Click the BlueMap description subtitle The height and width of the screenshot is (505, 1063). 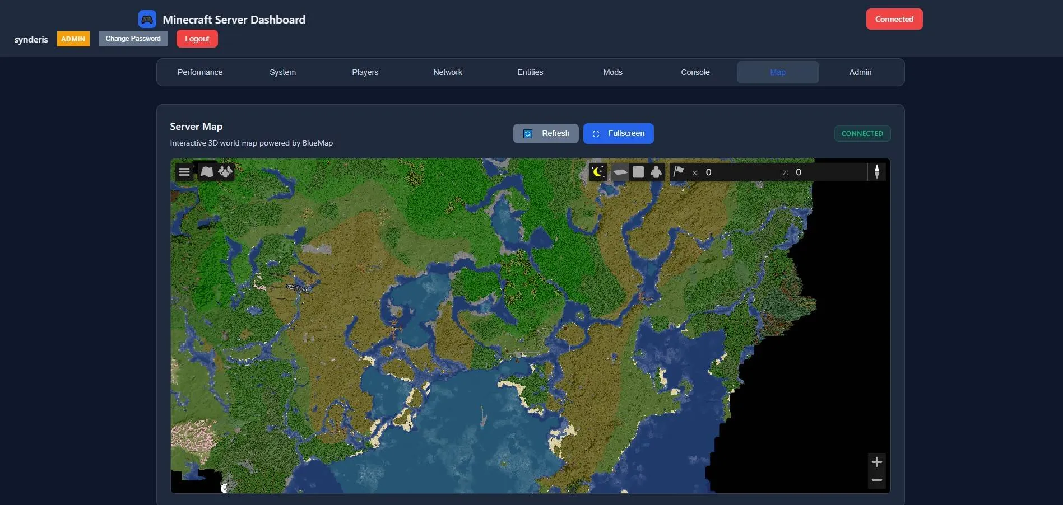point(251,143)
